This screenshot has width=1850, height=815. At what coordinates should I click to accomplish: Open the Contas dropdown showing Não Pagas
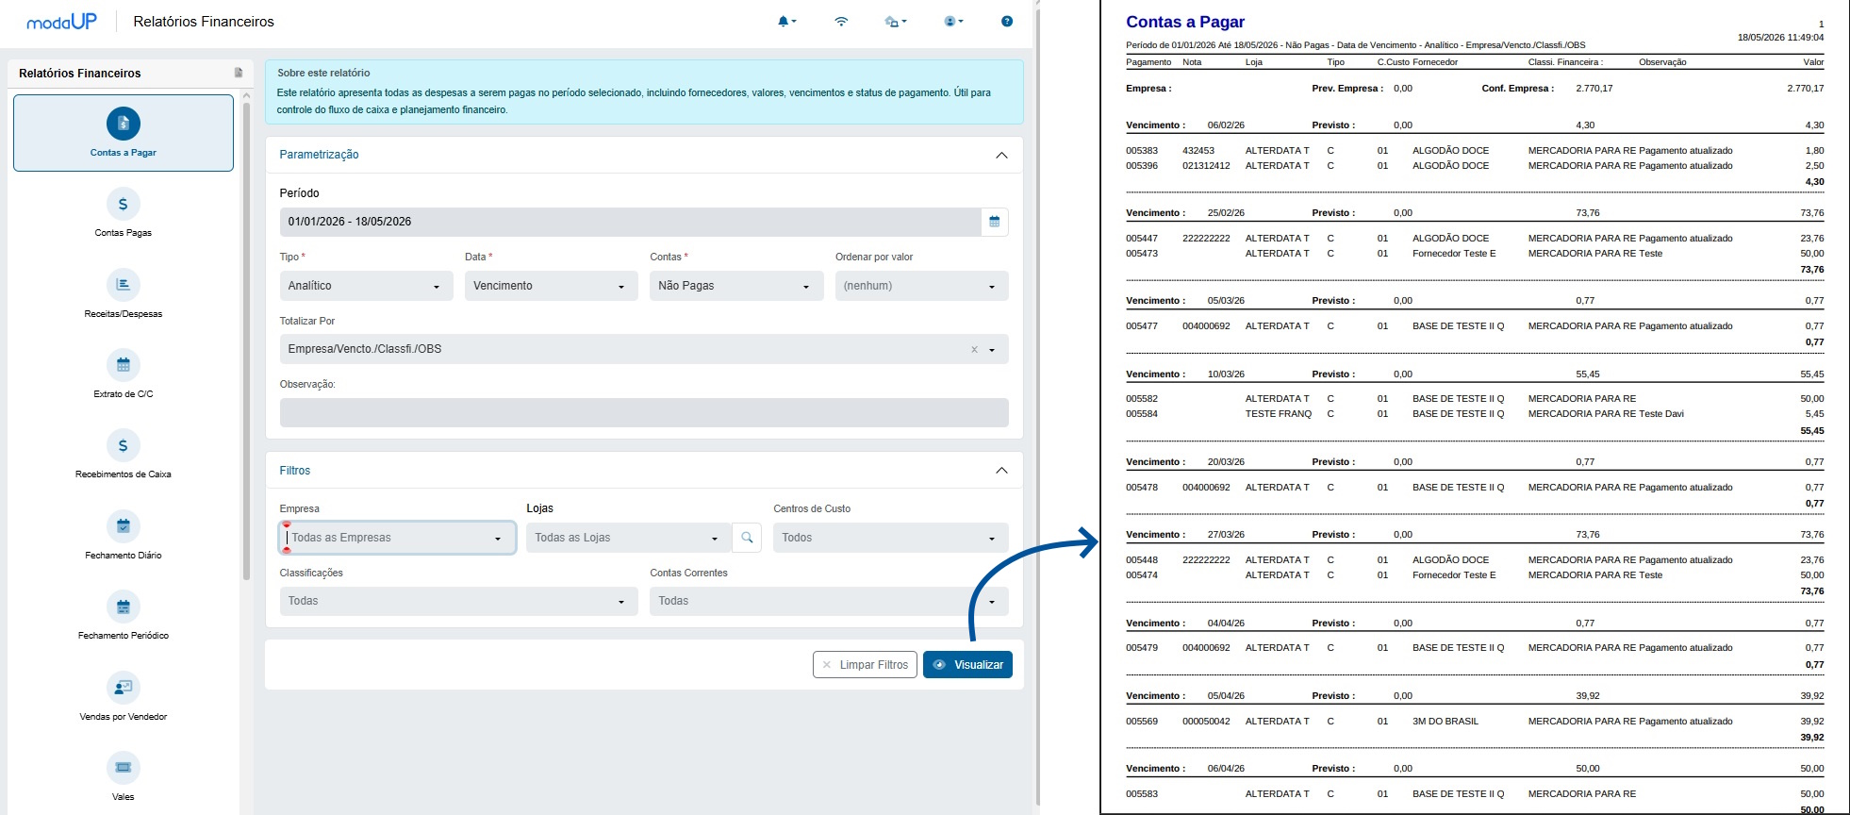click(x=736, y=286)
